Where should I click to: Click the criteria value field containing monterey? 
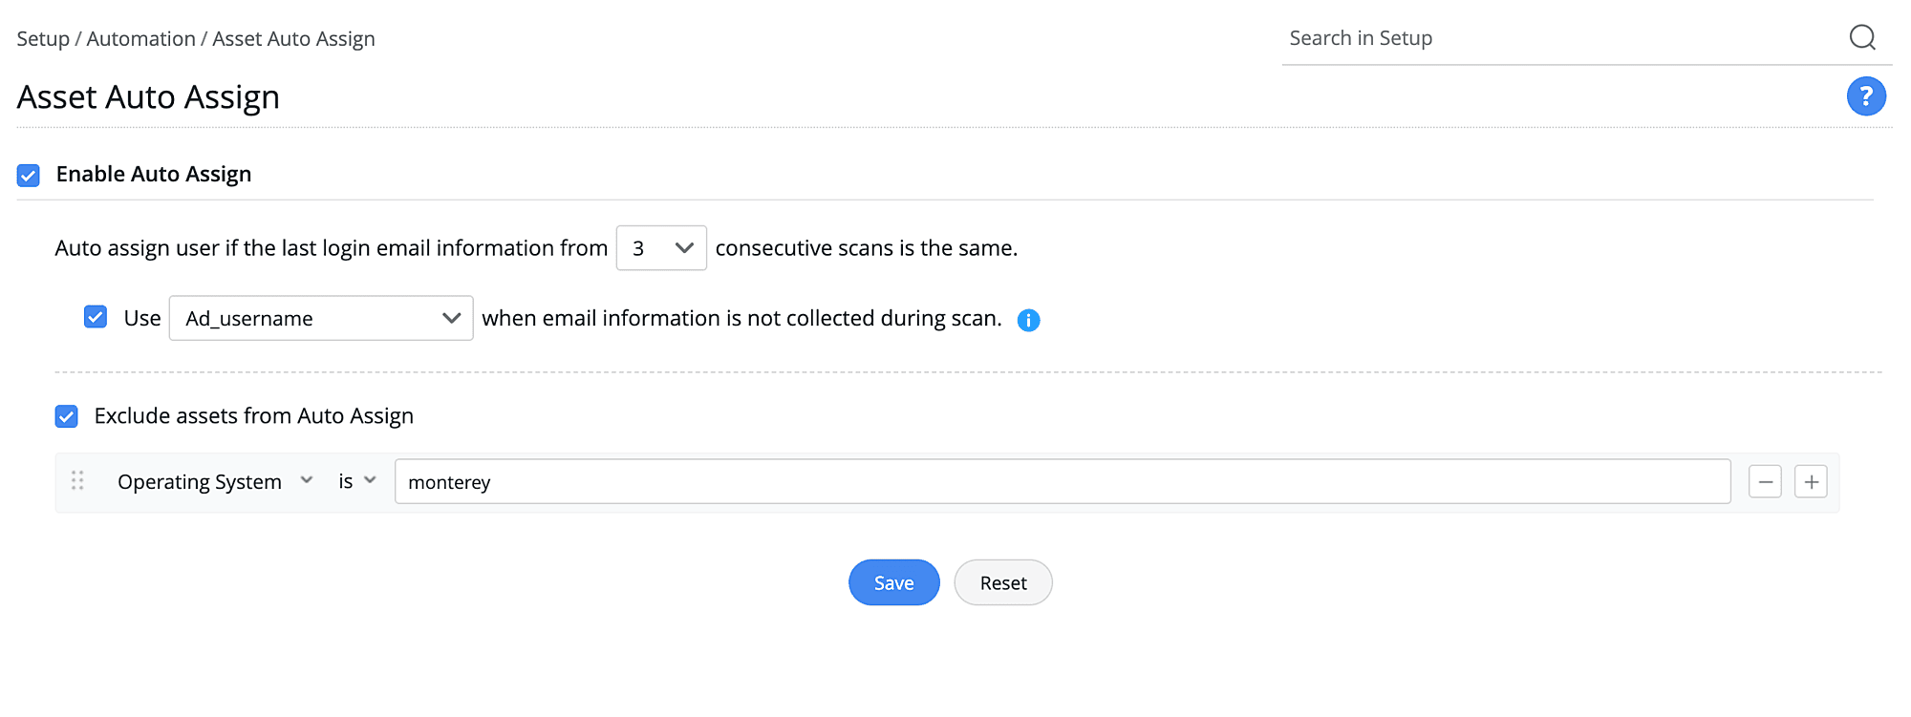(x=1062, y=482)
